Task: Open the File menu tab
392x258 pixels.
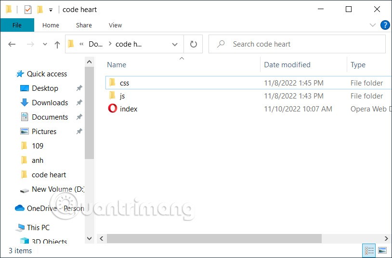Action: [17, 25]
